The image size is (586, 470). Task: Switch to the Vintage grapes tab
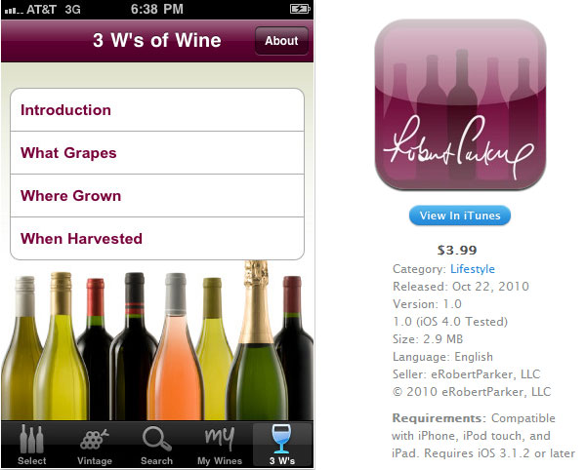click(95, 445)
